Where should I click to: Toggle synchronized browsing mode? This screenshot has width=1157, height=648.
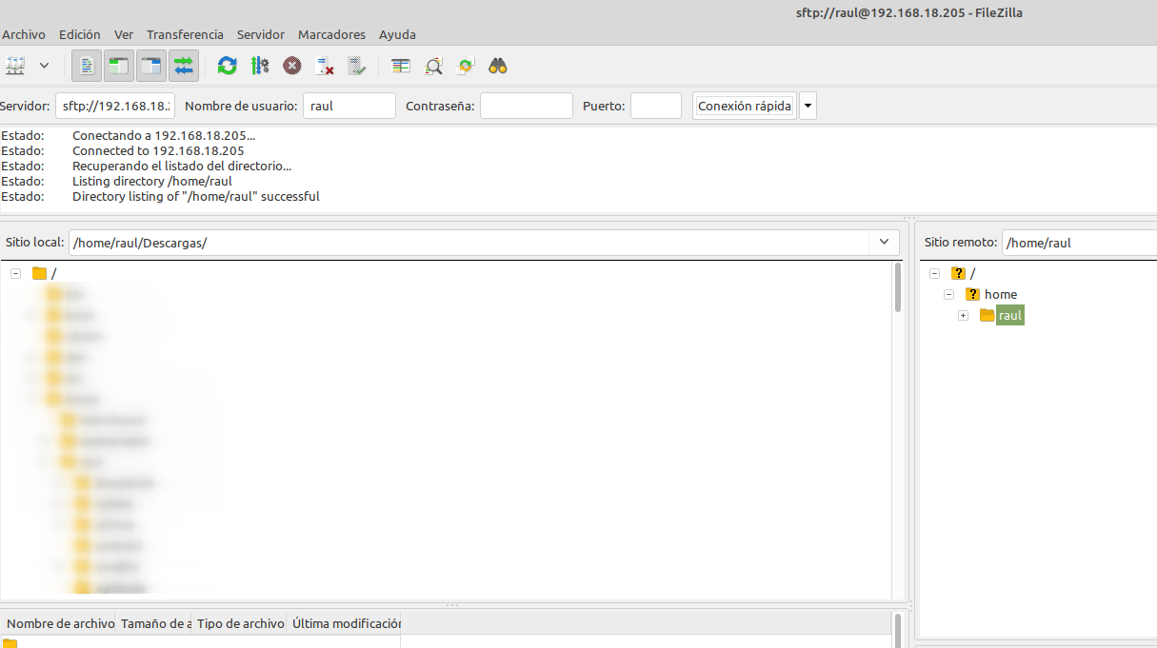click(465, 66)
